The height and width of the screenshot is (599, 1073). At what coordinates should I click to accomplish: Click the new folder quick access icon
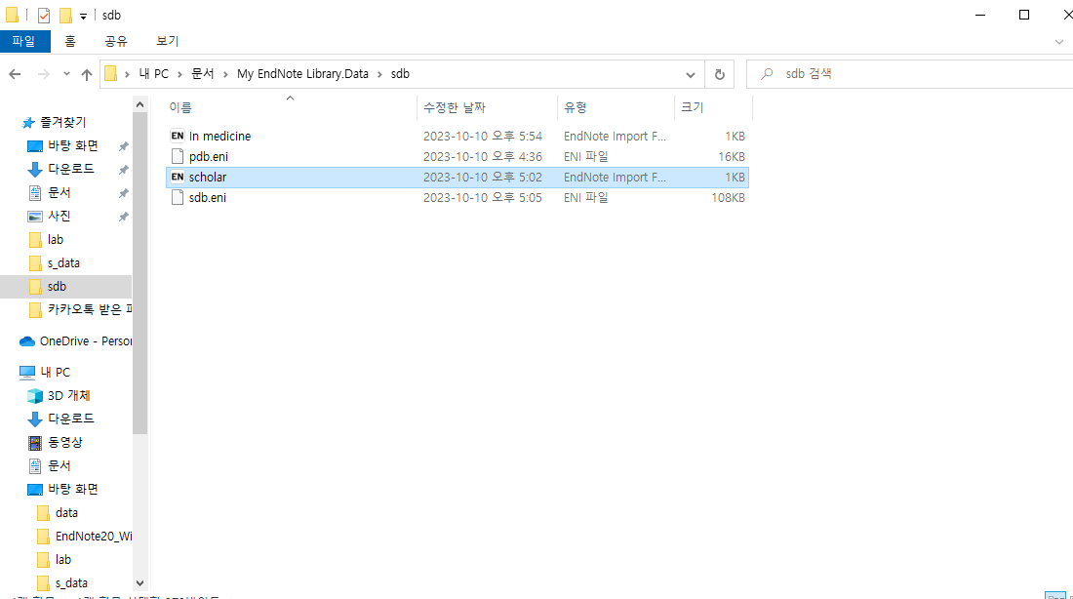tap(65, 15)
